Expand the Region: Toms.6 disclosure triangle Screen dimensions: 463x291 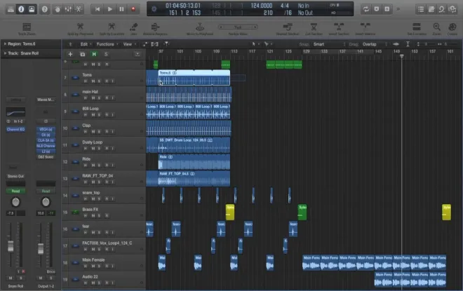click(3, 43)
